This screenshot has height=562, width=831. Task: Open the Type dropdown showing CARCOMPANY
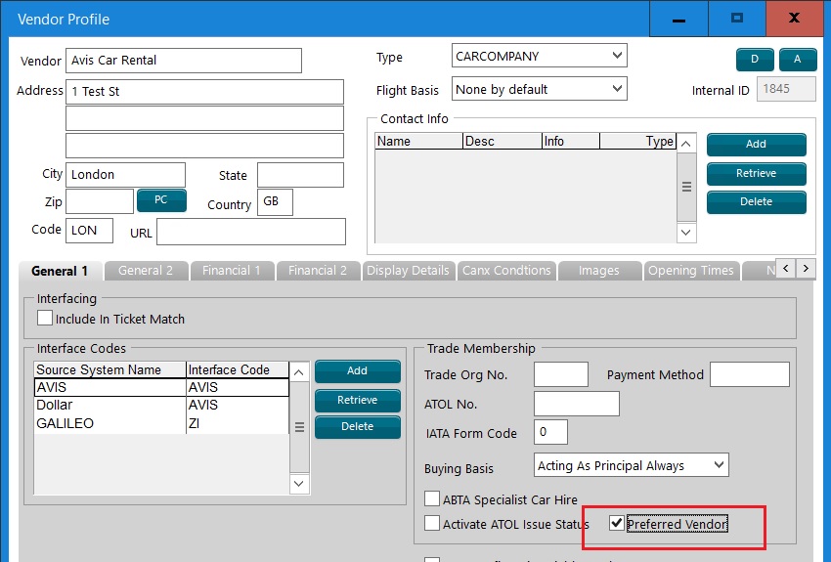click(539, 56)
